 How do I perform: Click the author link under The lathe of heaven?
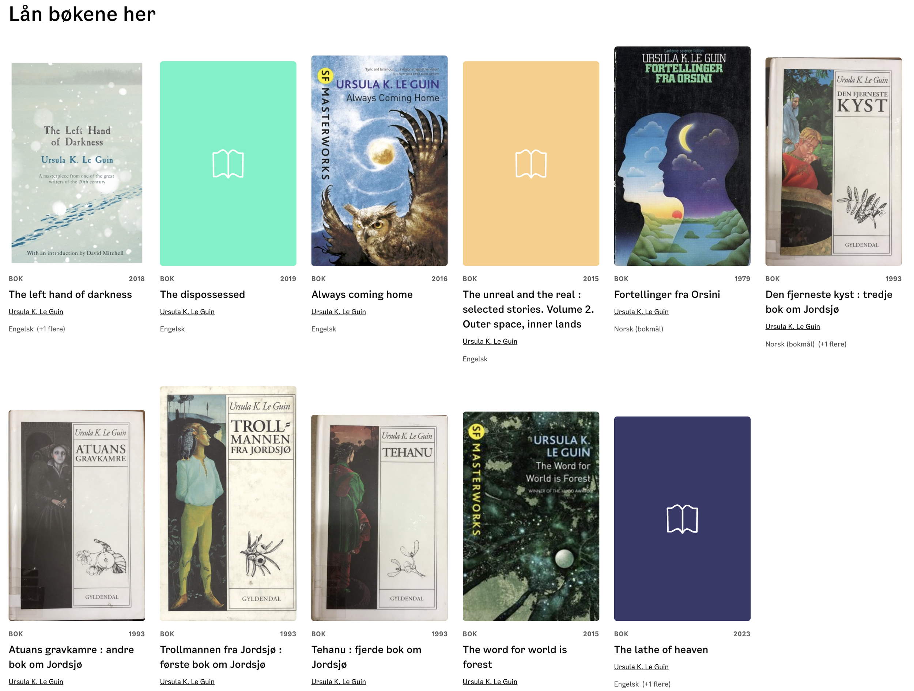[641, 667]
